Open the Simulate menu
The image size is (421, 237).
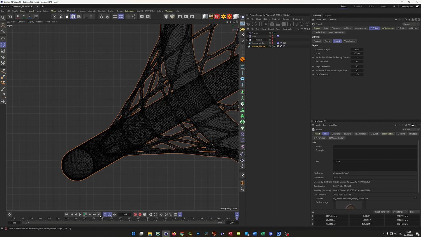(x=102, y=11)
